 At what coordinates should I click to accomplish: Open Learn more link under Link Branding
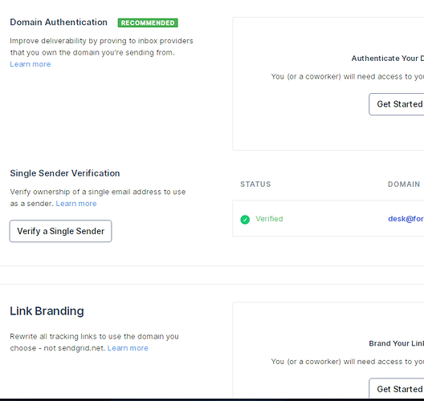coord(128,348)
